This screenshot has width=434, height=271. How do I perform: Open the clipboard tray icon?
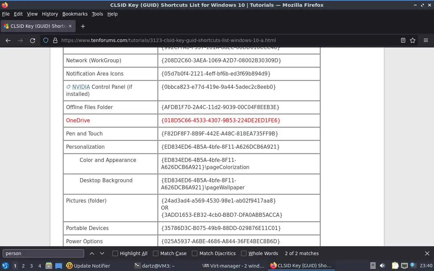click(395, 266)
